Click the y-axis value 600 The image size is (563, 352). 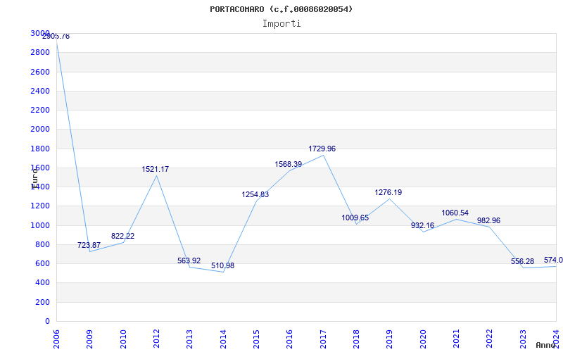pyautogui.click(x=42, y=263)
